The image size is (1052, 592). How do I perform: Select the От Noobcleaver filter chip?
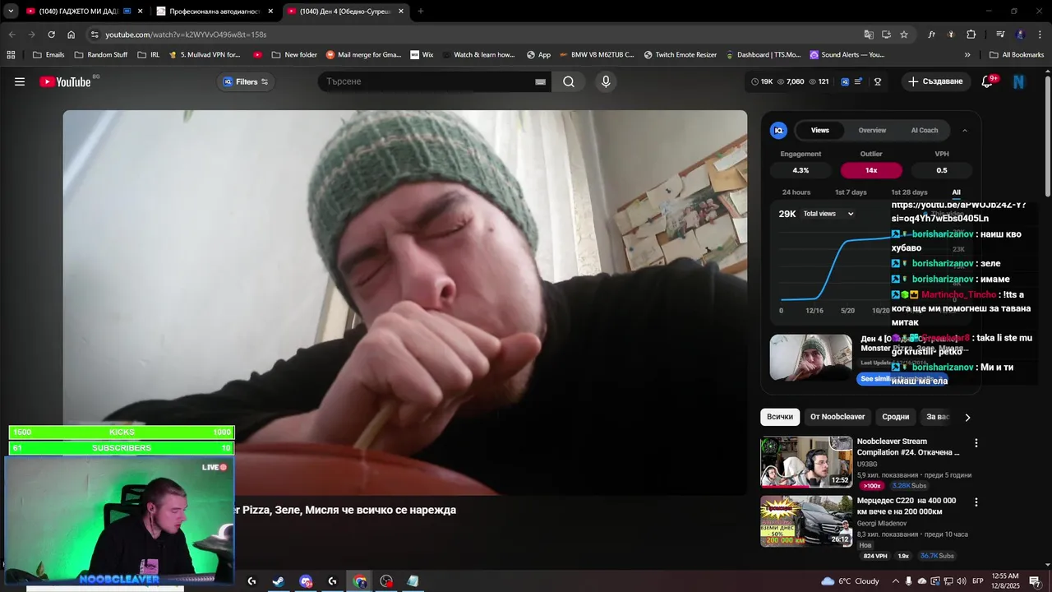coord(837,417)
